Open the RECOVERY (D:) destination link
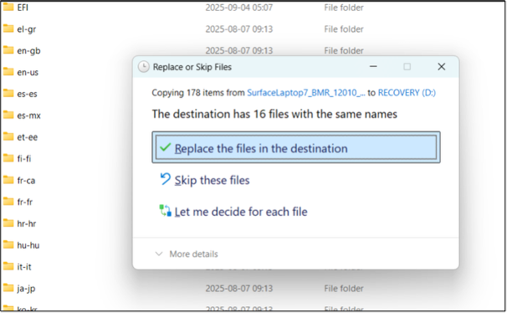 tap(407, 93)
